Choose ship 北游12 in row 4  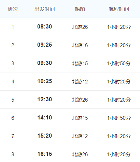click(80, 82)
